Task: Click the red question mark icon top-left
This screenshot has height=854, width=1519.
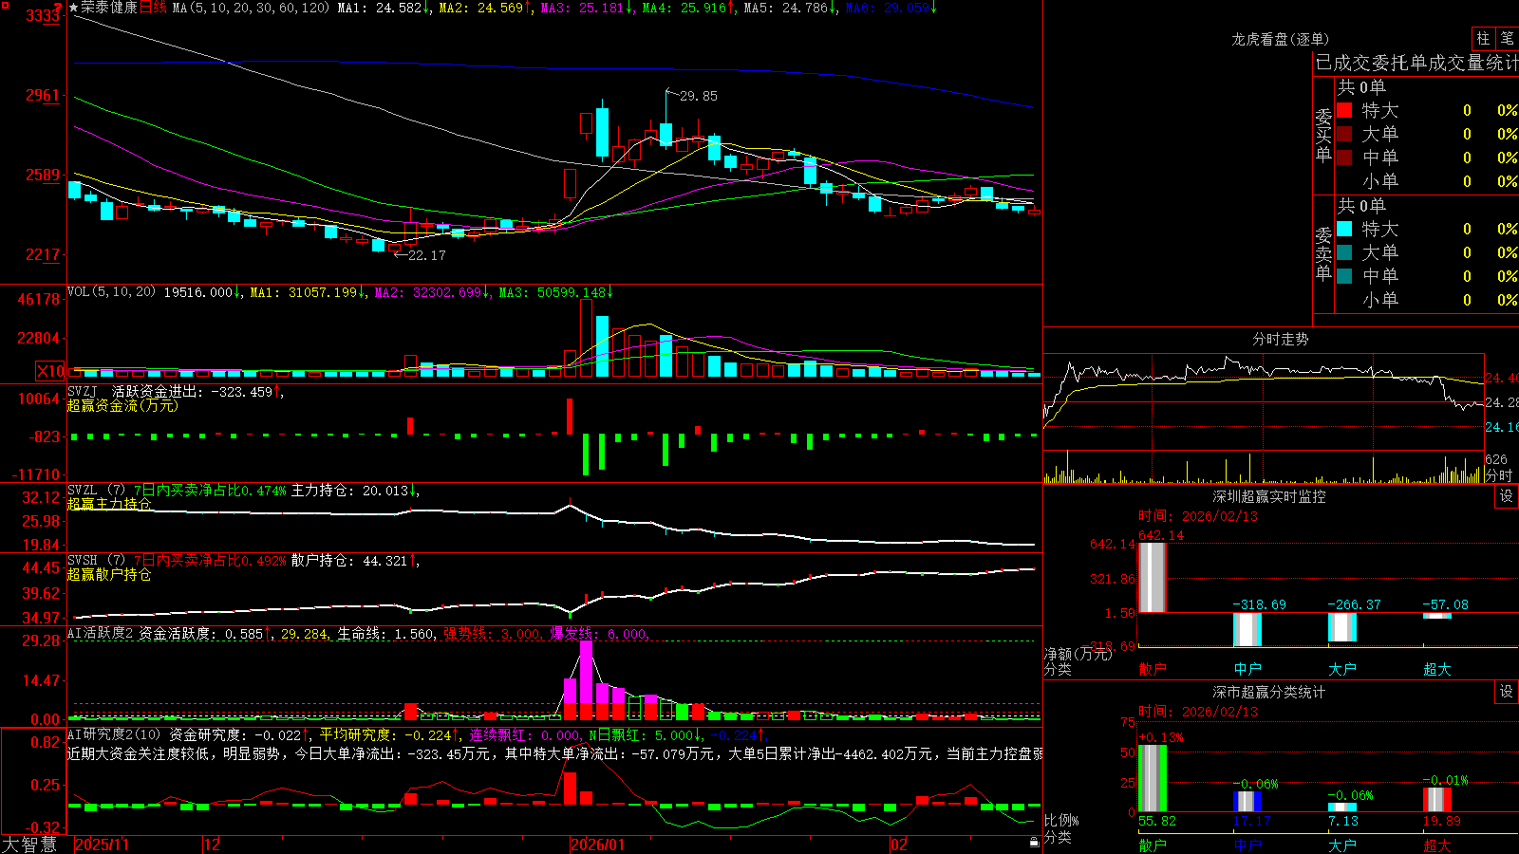Action: coord(60,8)
